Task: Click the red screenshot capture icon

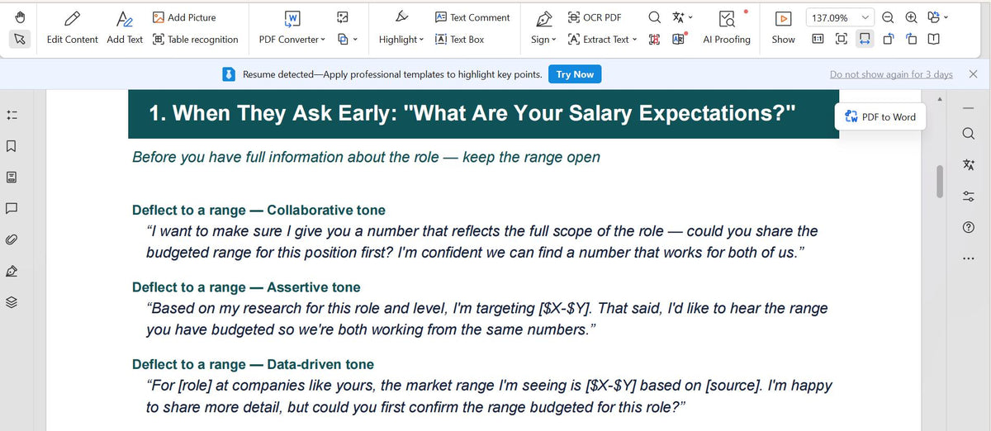Action: (x=654, y=39)
